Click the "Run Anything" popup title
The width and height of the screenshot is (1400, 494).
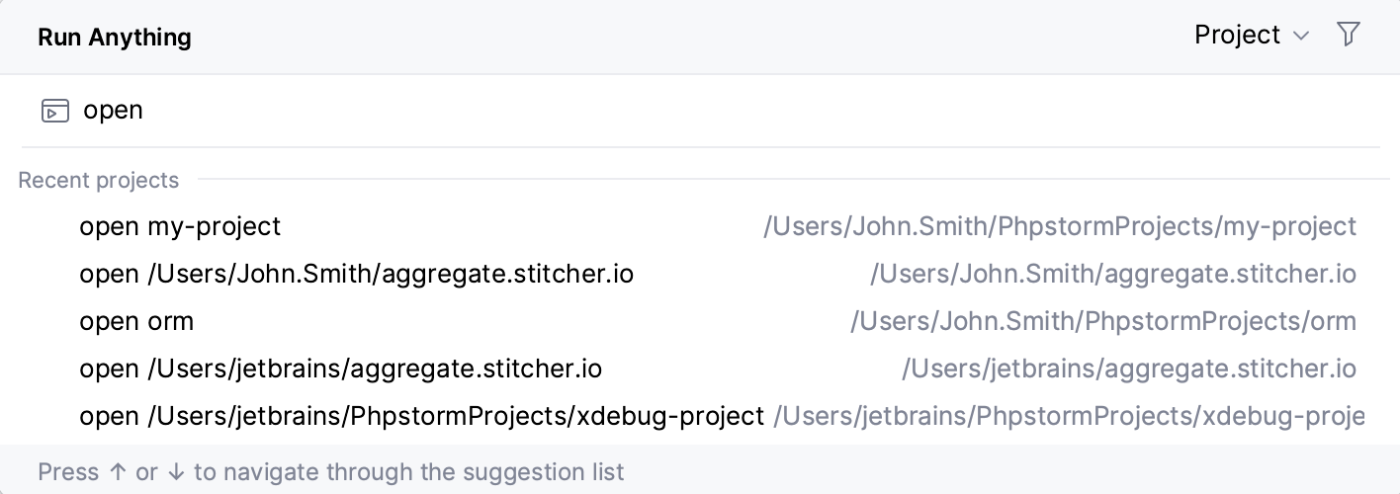point(115,38)
